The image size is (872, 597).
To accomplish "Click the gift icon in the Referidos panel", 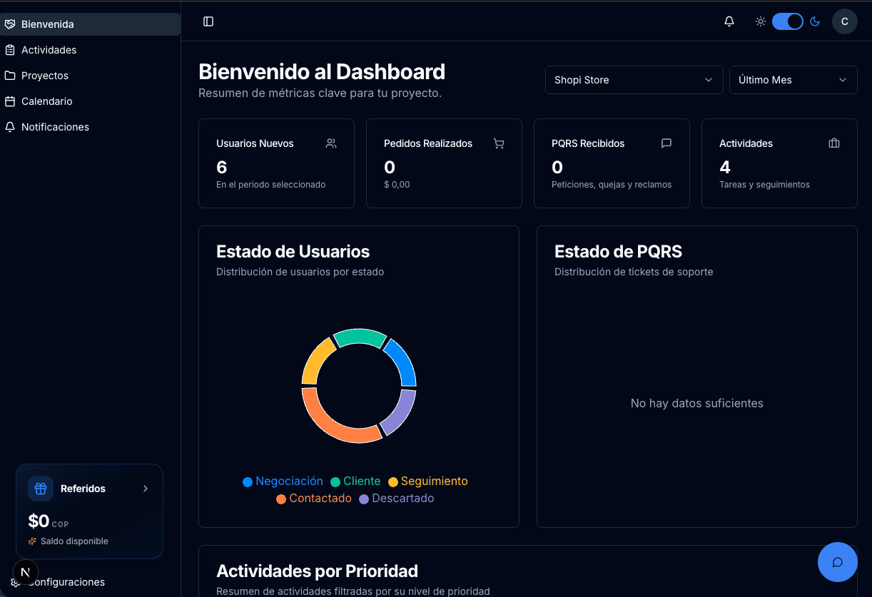I will tap(40, 489).
